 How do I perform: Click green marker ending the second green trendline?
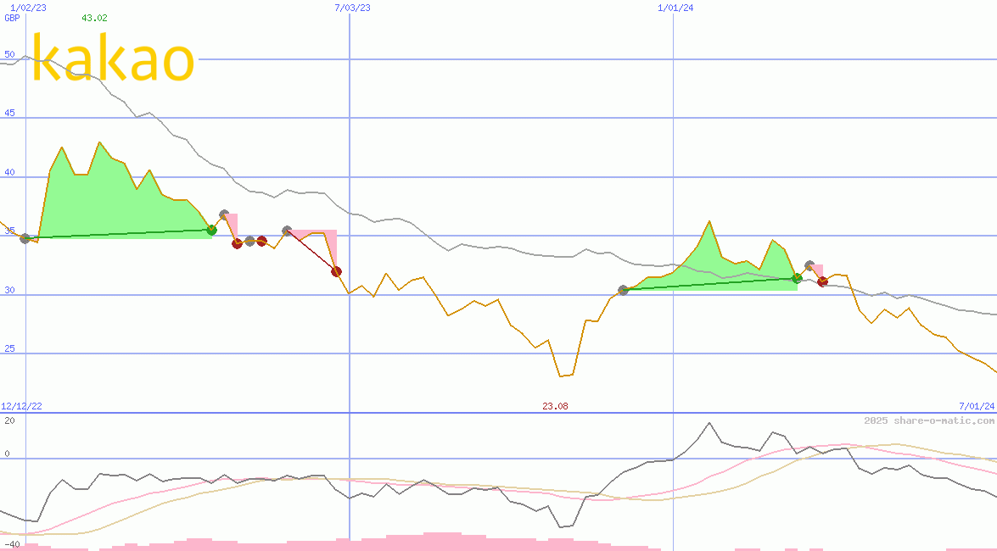tap(797, 278)
